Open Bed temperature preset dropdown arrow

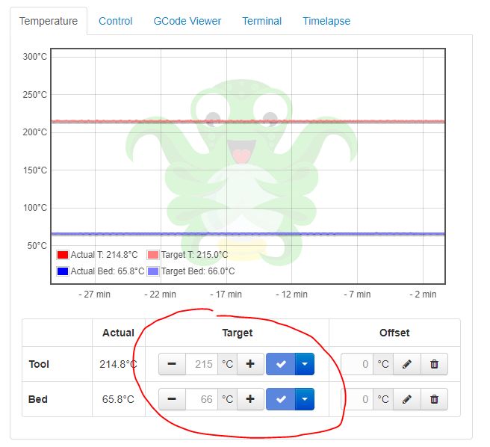(x=305, y=399)
